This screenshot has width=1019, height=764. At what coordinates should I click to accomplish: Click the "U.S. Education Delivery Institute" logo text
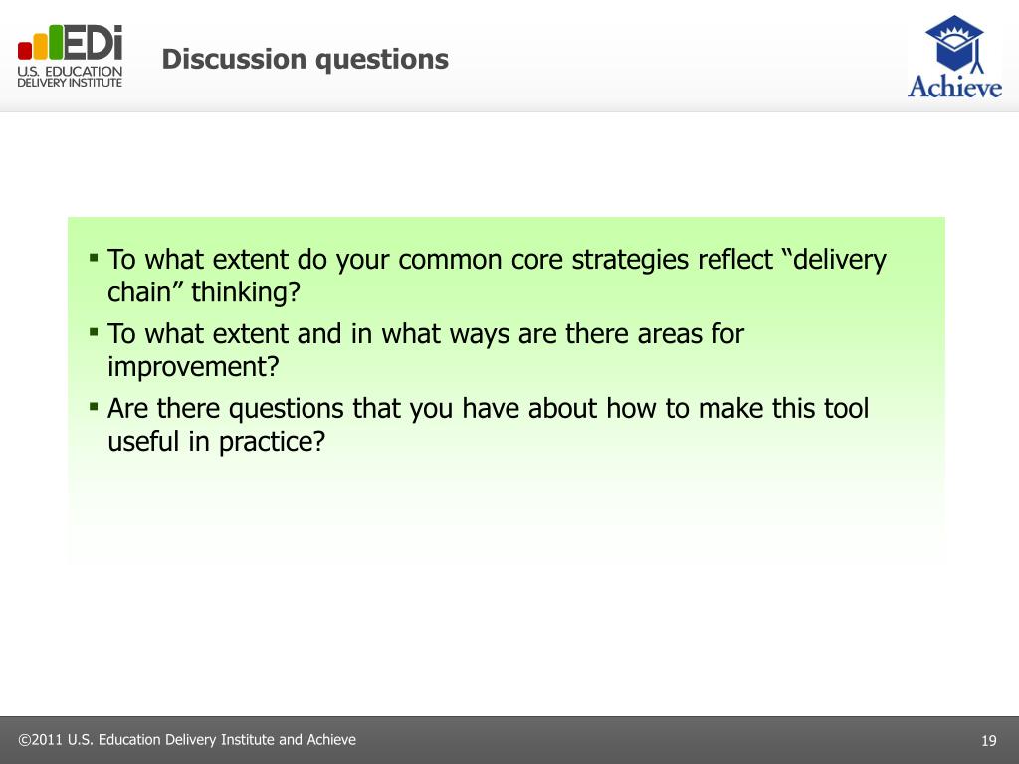pos(70,76)
